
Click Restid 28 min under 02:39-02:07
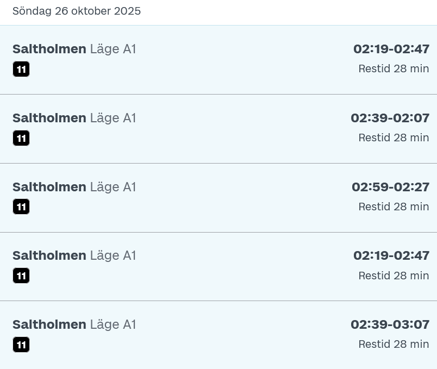point(394,137)
